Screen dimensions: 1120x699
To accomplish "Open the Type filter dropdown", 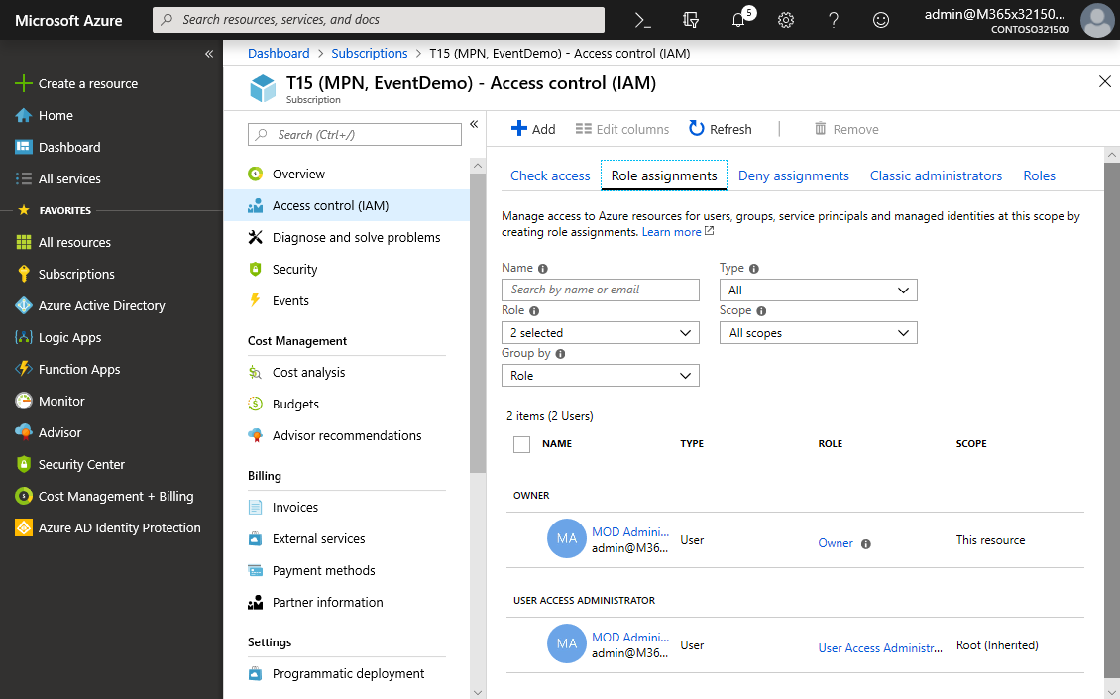I will point(819,291).
